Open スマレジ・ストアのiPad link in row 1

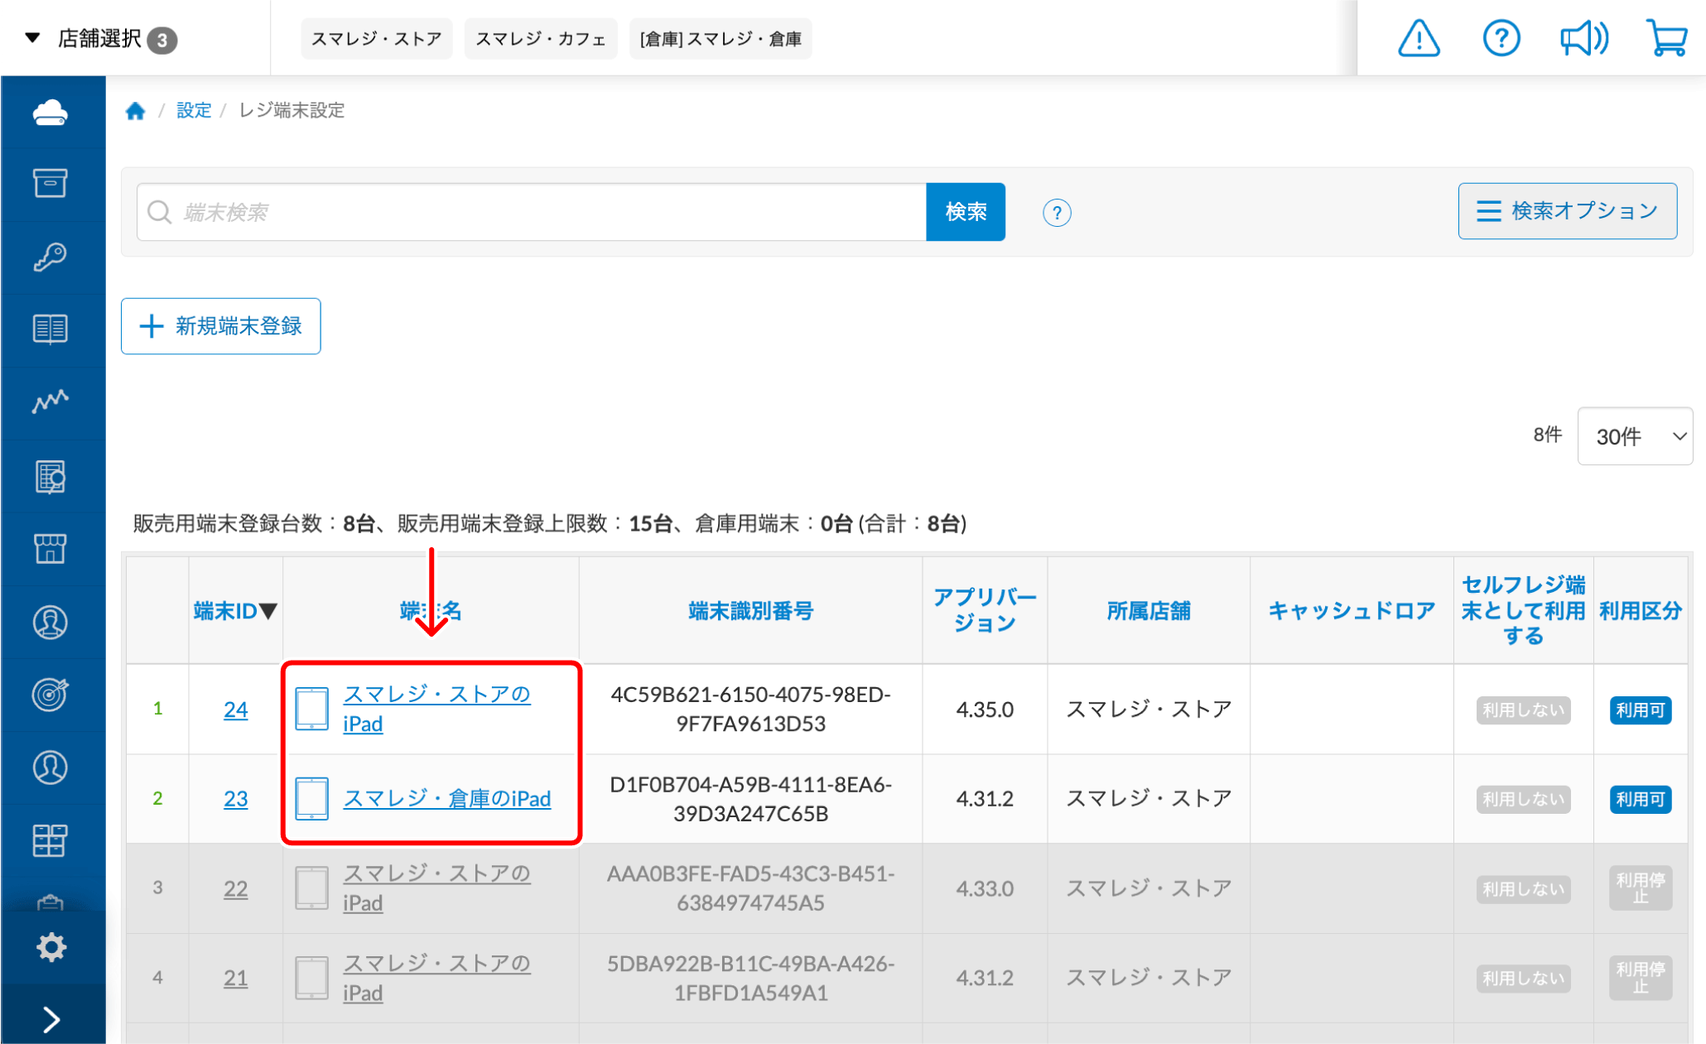click(436, 709)
